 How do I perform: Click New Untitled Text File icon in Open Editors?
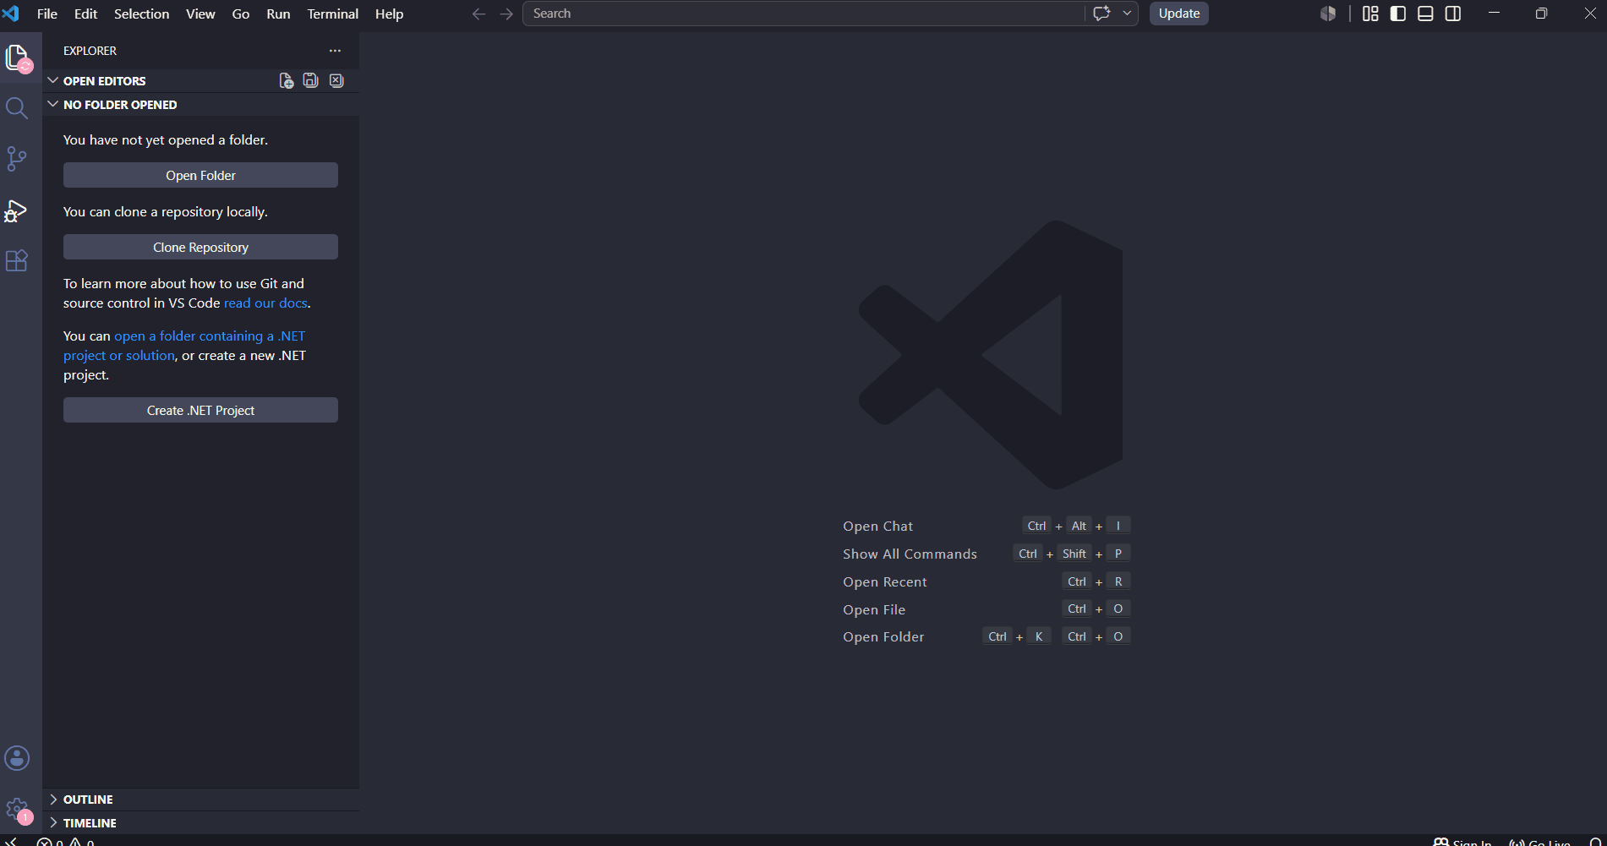287,80
